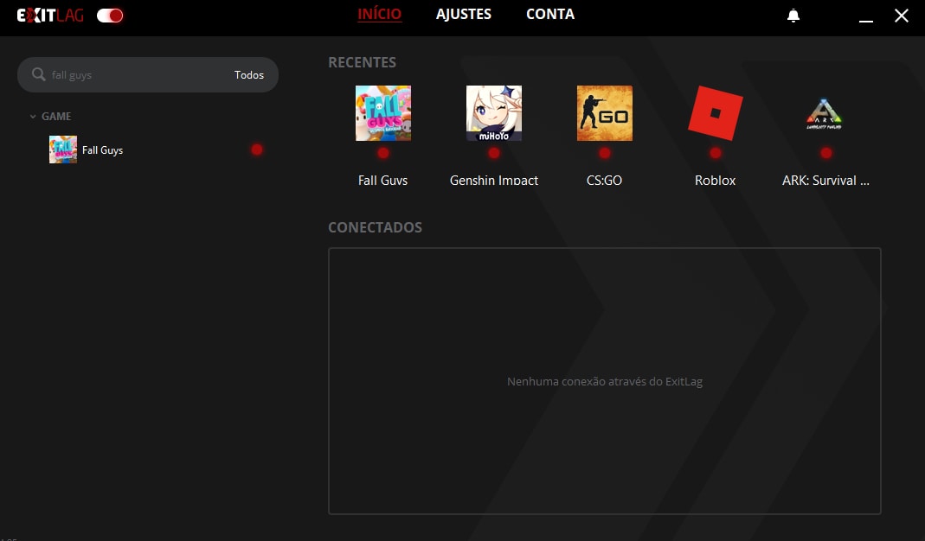
Task: Toggle the red dot under Roblox
Action: point(715,153)
